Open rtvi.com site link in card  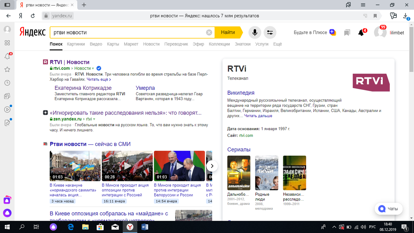[246, 135]
